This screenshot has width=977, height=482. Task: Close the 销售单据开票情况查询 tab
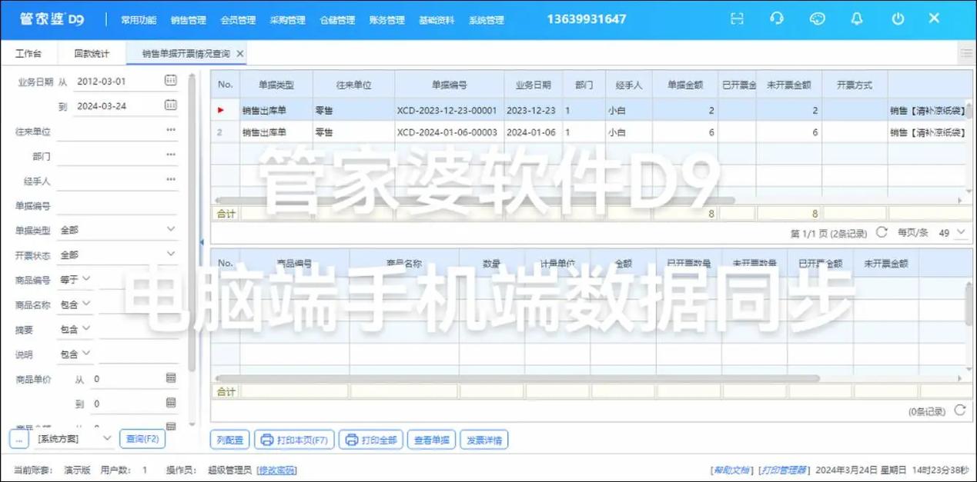tap(240, 54)
